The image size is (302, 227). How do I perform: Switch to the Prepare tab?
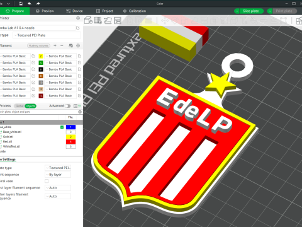click(14, 11)
